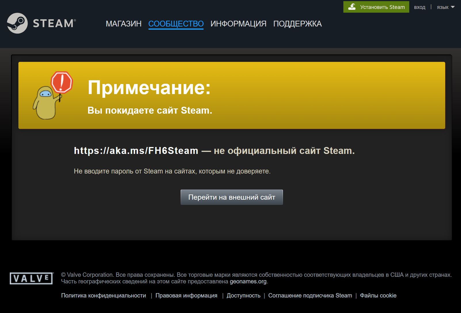The height and width of the screenshot is (313, 461).
Task: Open Правовая информация link
Action: tap(186, 295)
